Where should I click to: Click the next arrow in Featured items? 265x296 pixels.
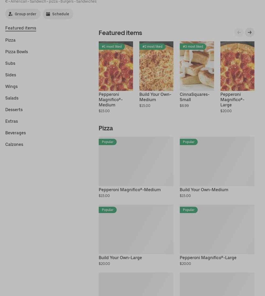point(249,32)
